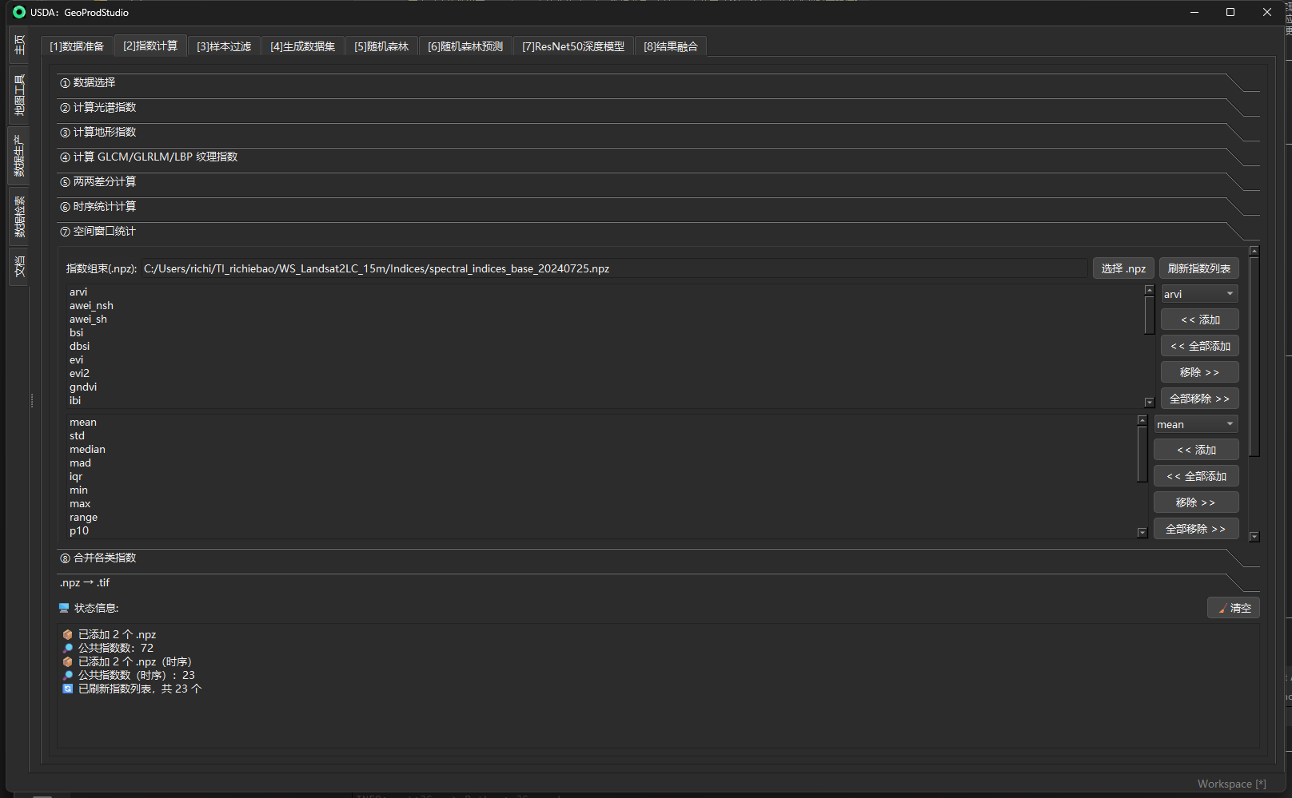
Task: Expand the ① 数据选择 section
Action: click(94, 82)
